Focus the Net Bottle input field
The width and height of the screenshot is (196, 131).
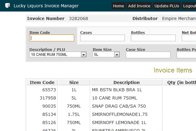189,38
